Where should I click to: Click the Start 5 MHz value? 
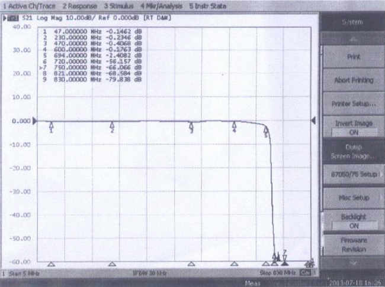point(24,273)
